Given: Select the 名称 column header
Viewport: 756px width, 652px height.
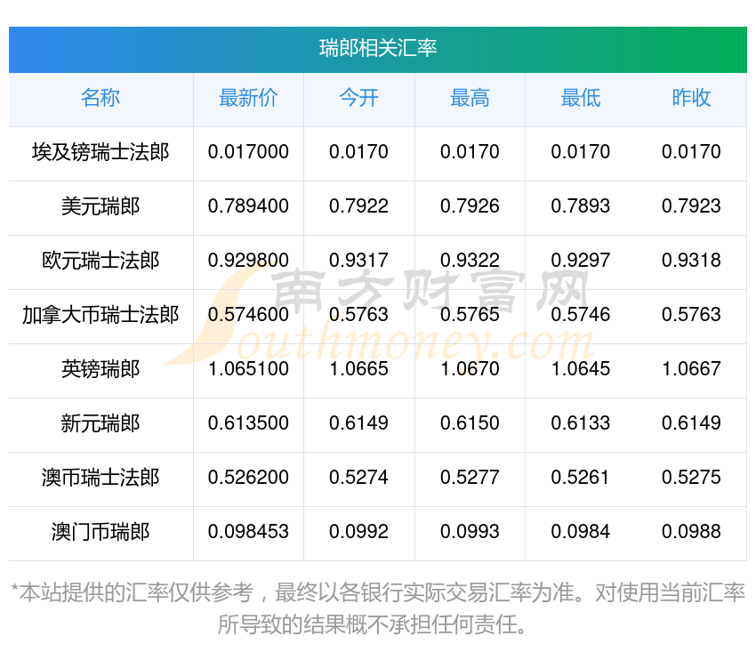Looking at the screenshot, I should click(101, 98).
